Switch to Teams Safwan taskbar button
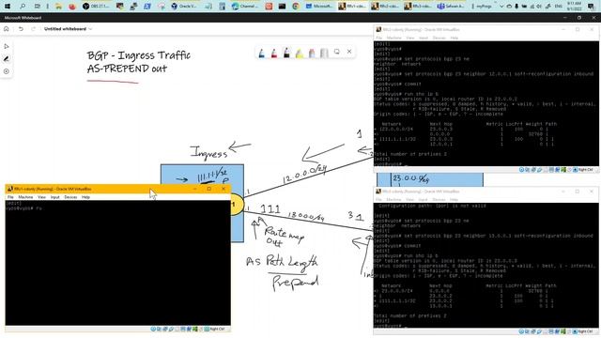Screen dimensions: 601x338 pyautogui.click(x=451, y=7)
